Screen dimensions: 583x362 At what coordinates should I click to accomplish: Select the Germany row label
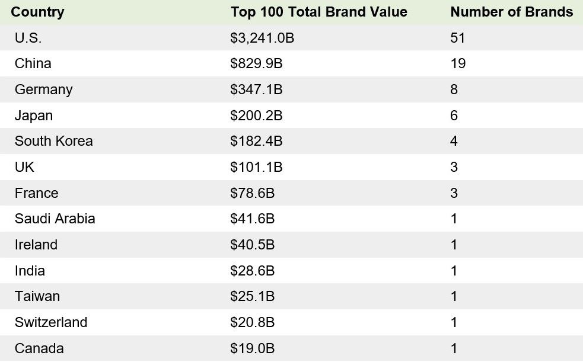click(43, 89)
